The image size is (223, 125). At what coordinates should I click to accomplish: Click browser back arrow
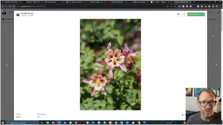(3, 6)
